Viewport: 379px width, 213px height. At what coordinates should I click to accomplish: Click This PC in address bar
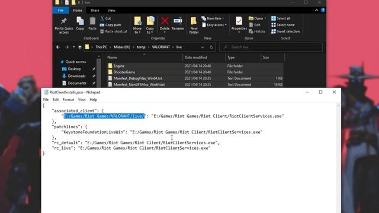pos(101,47)
